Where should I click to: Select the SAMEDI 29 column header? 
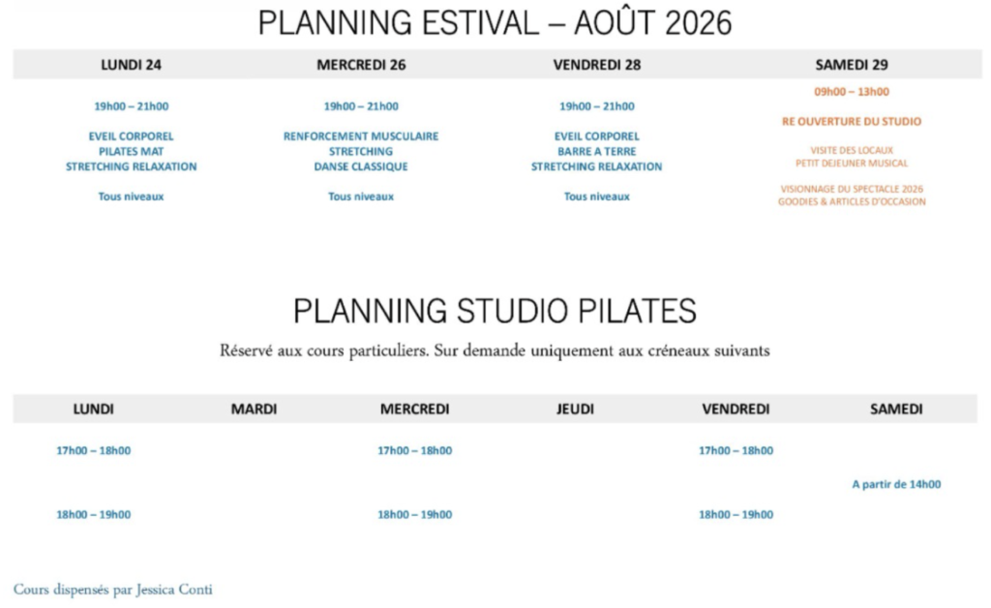[852, 65]
